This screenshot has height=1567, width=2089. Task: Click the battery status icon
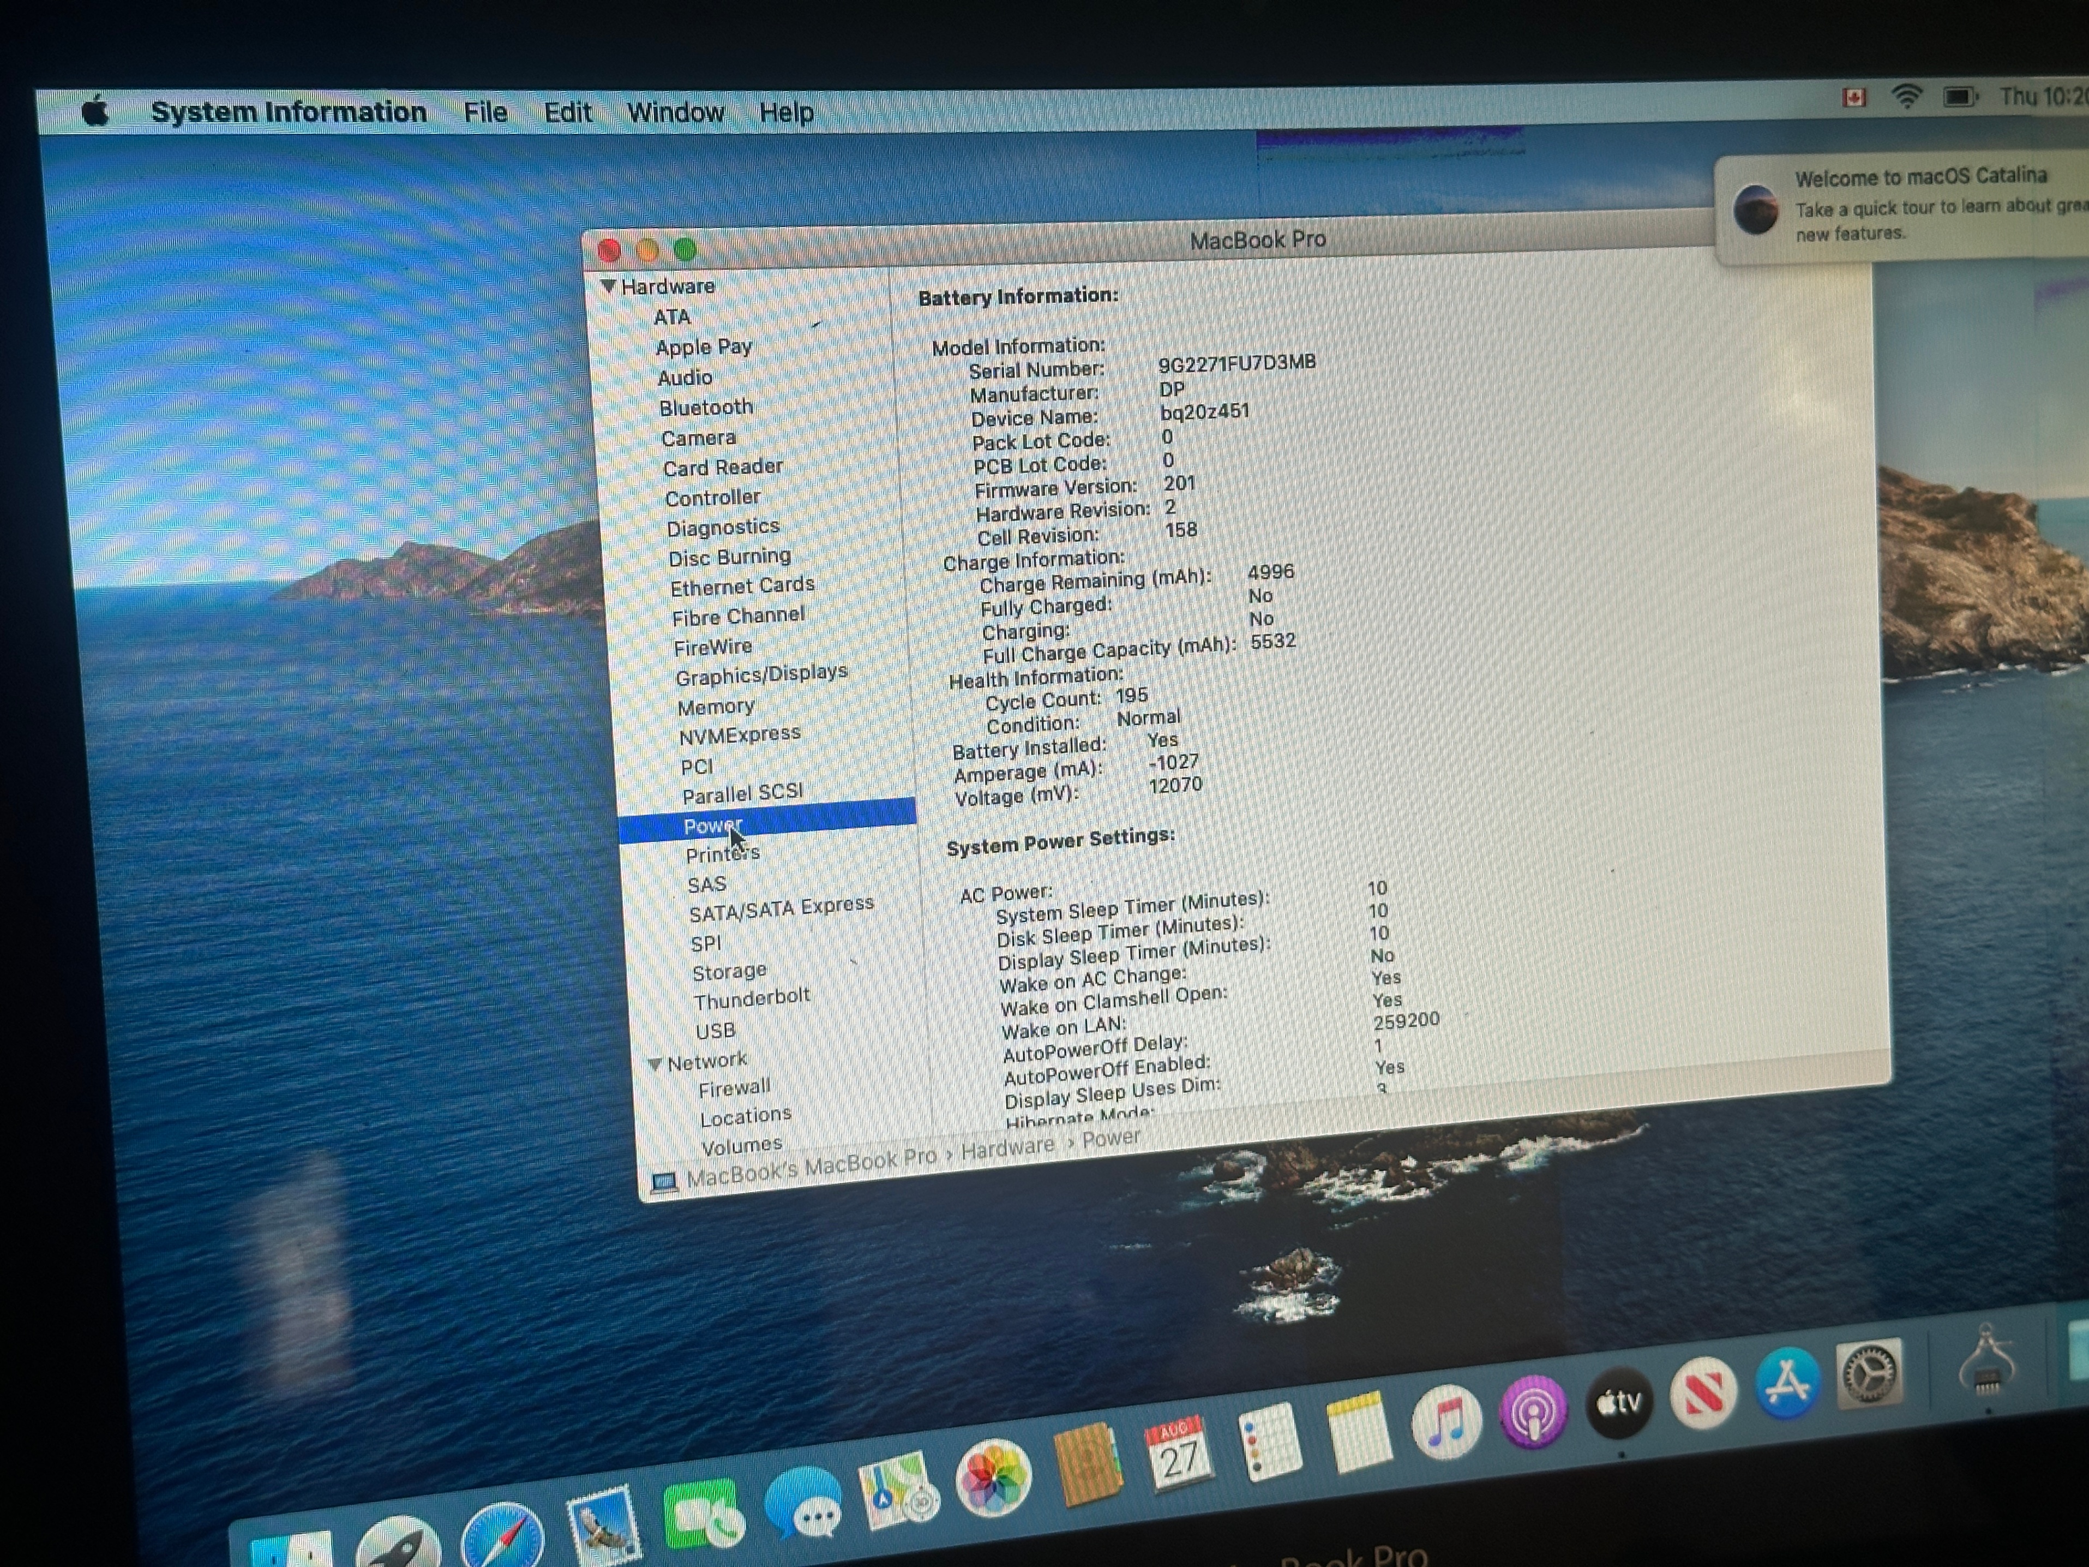tap(1960, 97)
